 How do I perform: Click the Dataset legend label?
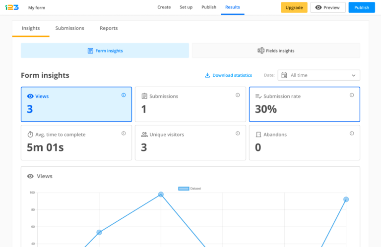[195, 189]
